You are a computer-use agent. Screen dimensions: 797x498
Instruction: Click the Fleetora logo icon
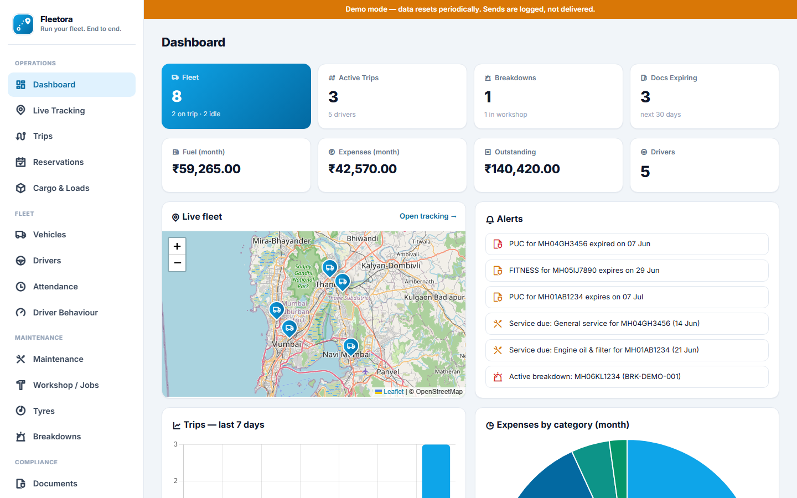pos(23,24)
